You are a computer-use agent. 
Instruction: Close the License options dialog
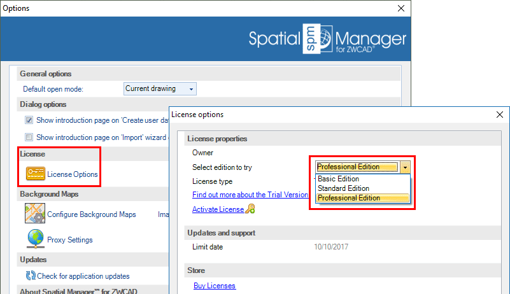(x=499, y=115)
